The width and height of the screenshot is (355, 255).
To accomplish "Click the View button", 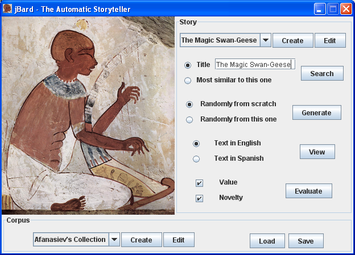I will click(x=317, y=152).
